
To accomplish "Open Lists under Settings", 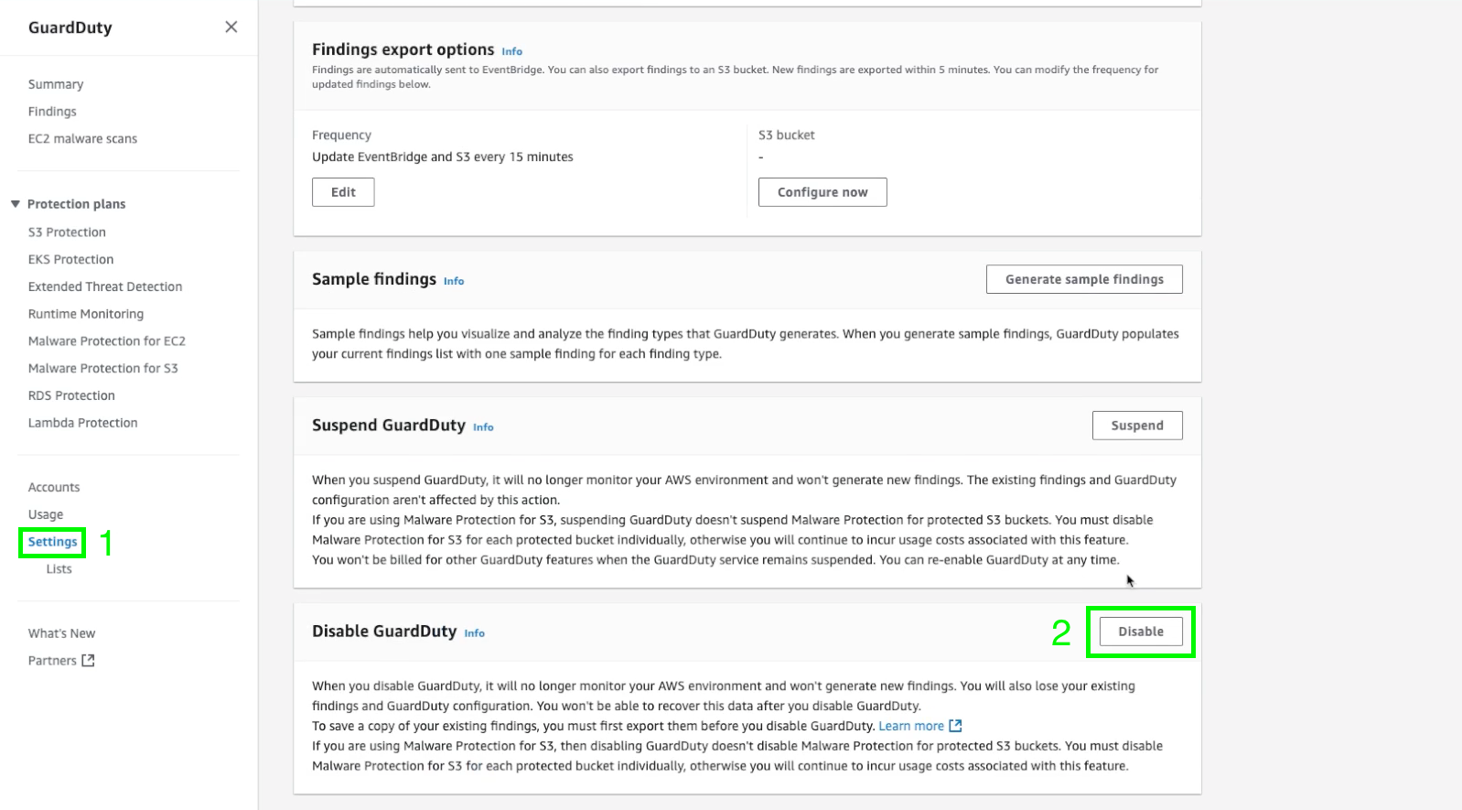I will (x=59, y=569).
